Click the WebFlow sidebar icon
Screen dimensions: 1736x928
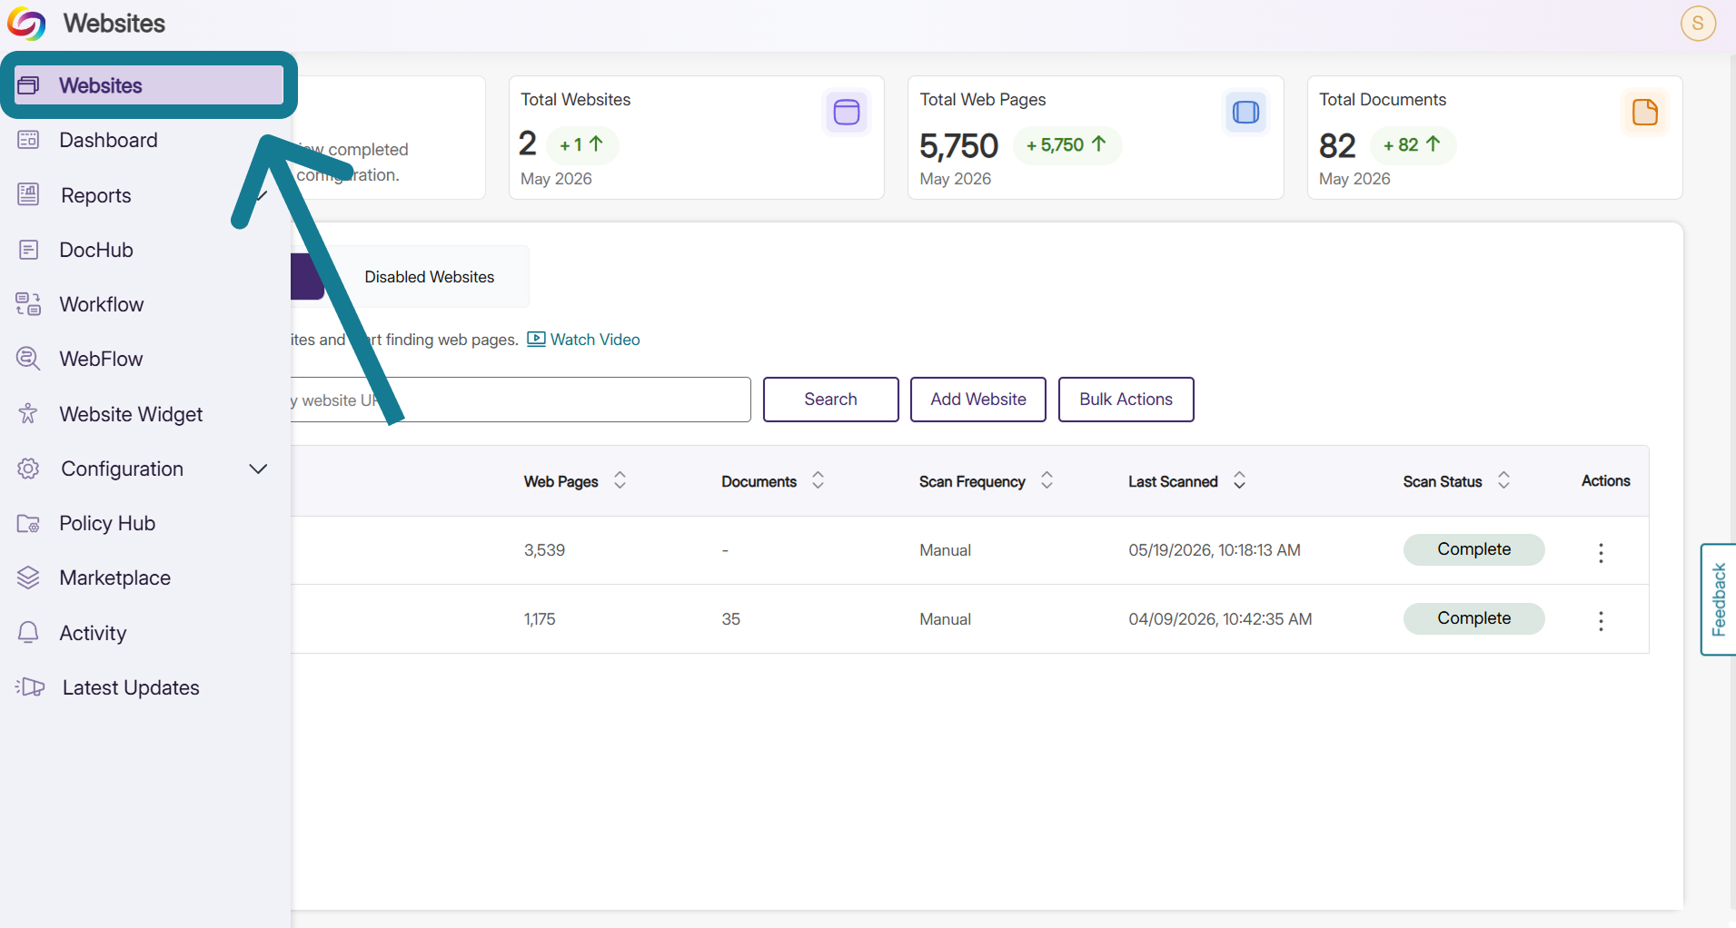pyautogui.click(x=28, y=359)
